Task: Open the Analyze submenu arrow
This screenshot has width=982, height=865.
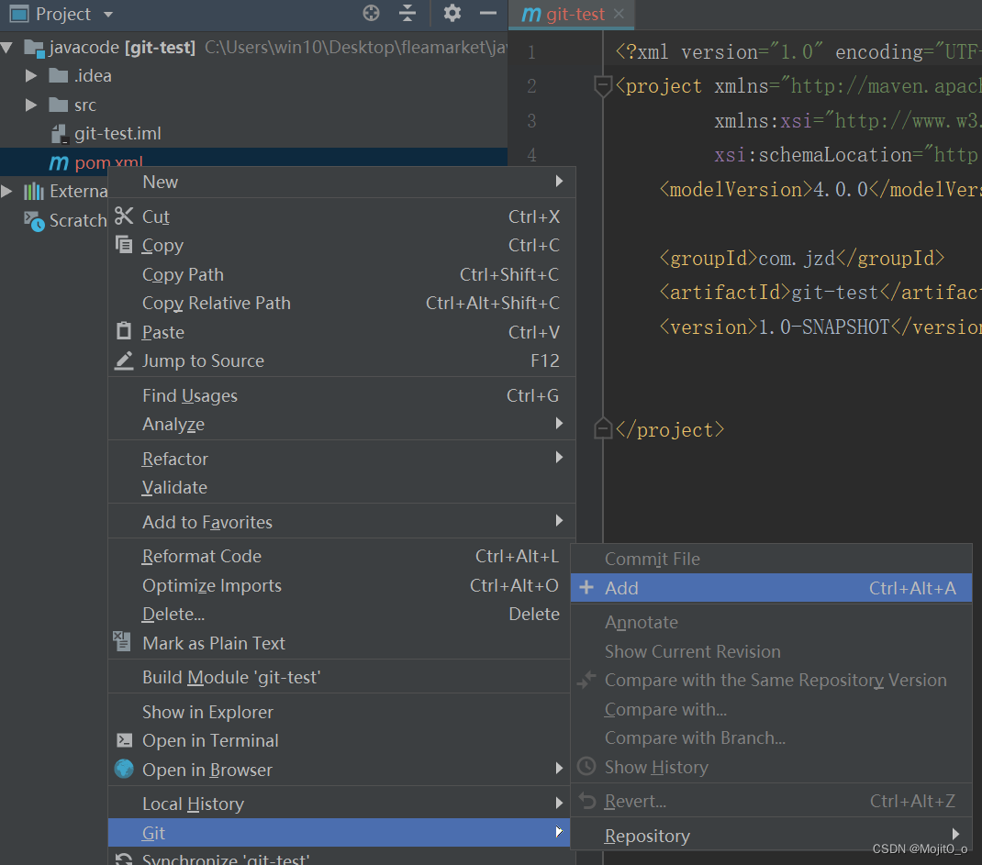Action: pyautogui.click(x=559, y=424)
